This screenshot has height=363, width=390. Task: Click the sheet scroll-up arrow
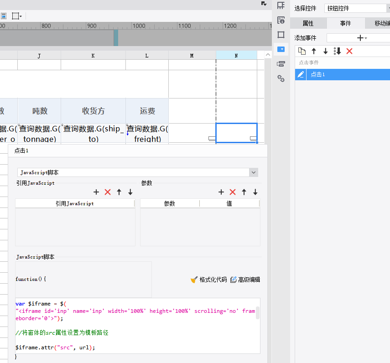[x=268, y=55]
